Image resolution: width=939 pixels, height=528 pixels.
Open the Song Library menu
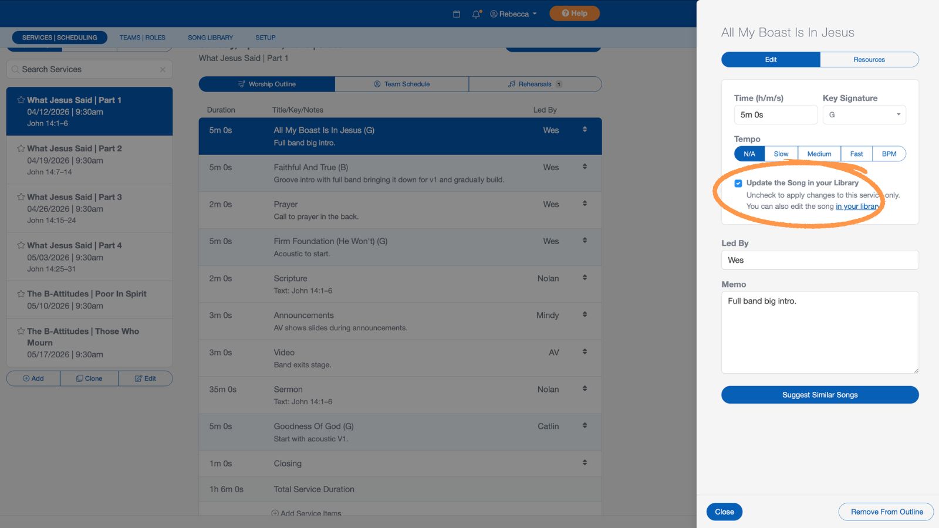click(x=210, y=38)
